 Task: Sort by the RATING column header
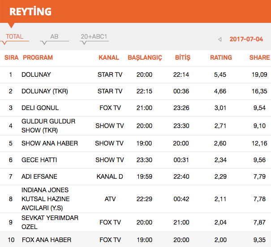pos(221,57)
